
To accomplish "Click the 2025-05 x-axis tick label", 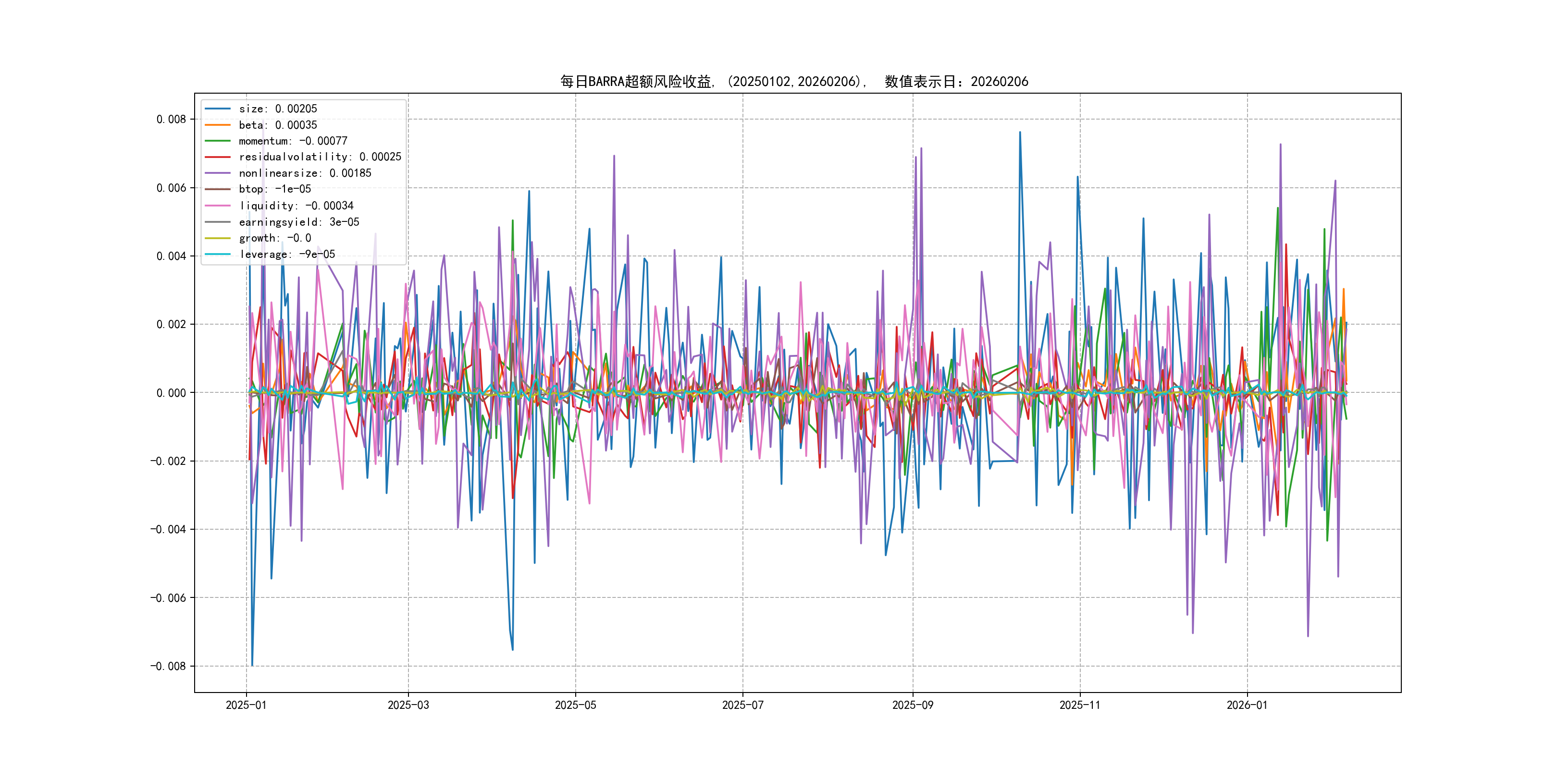I will click(575, 705).
